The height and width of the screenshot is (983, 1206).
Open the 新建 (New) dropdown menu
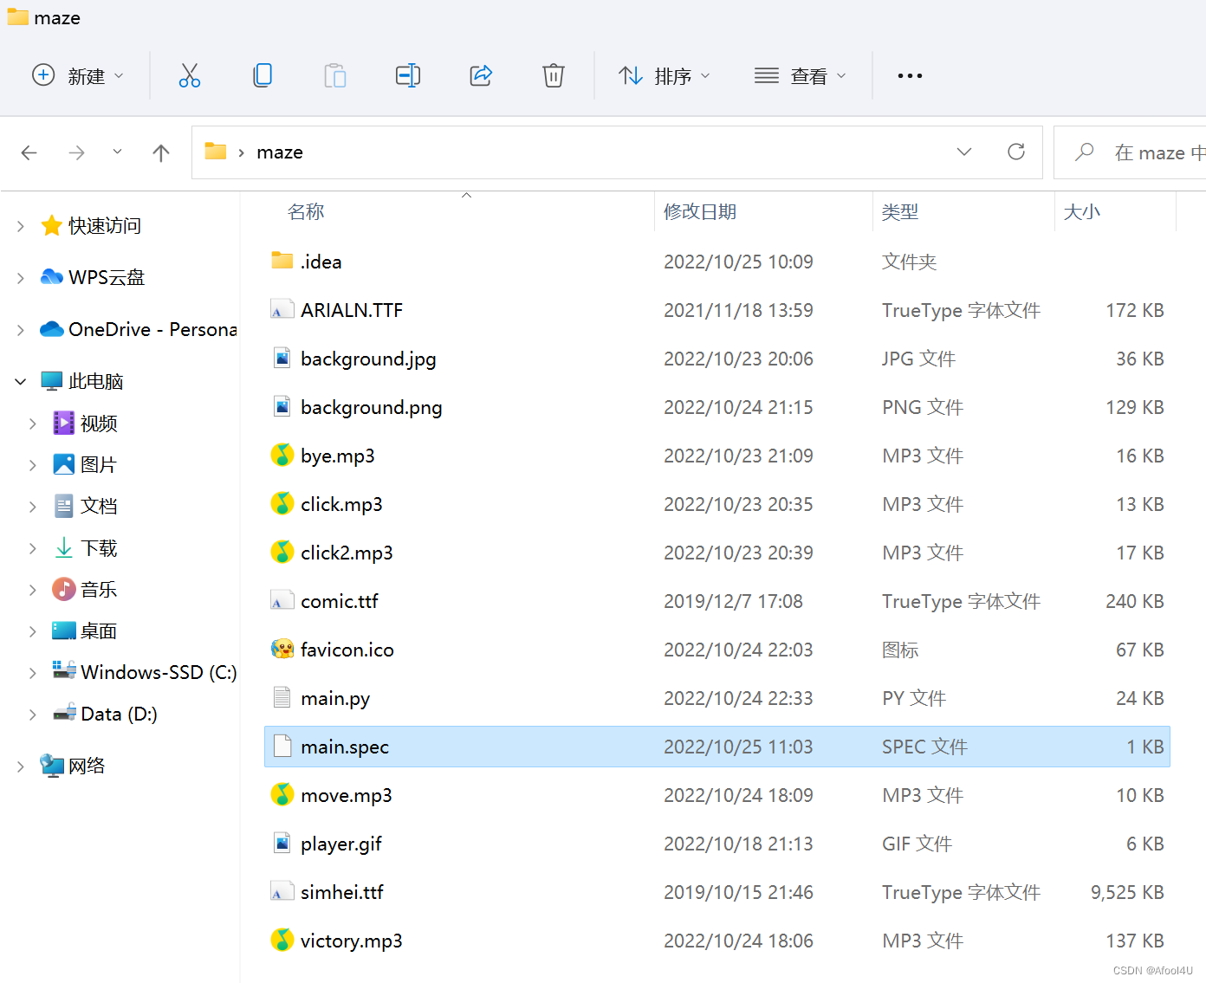click(78, 76)
